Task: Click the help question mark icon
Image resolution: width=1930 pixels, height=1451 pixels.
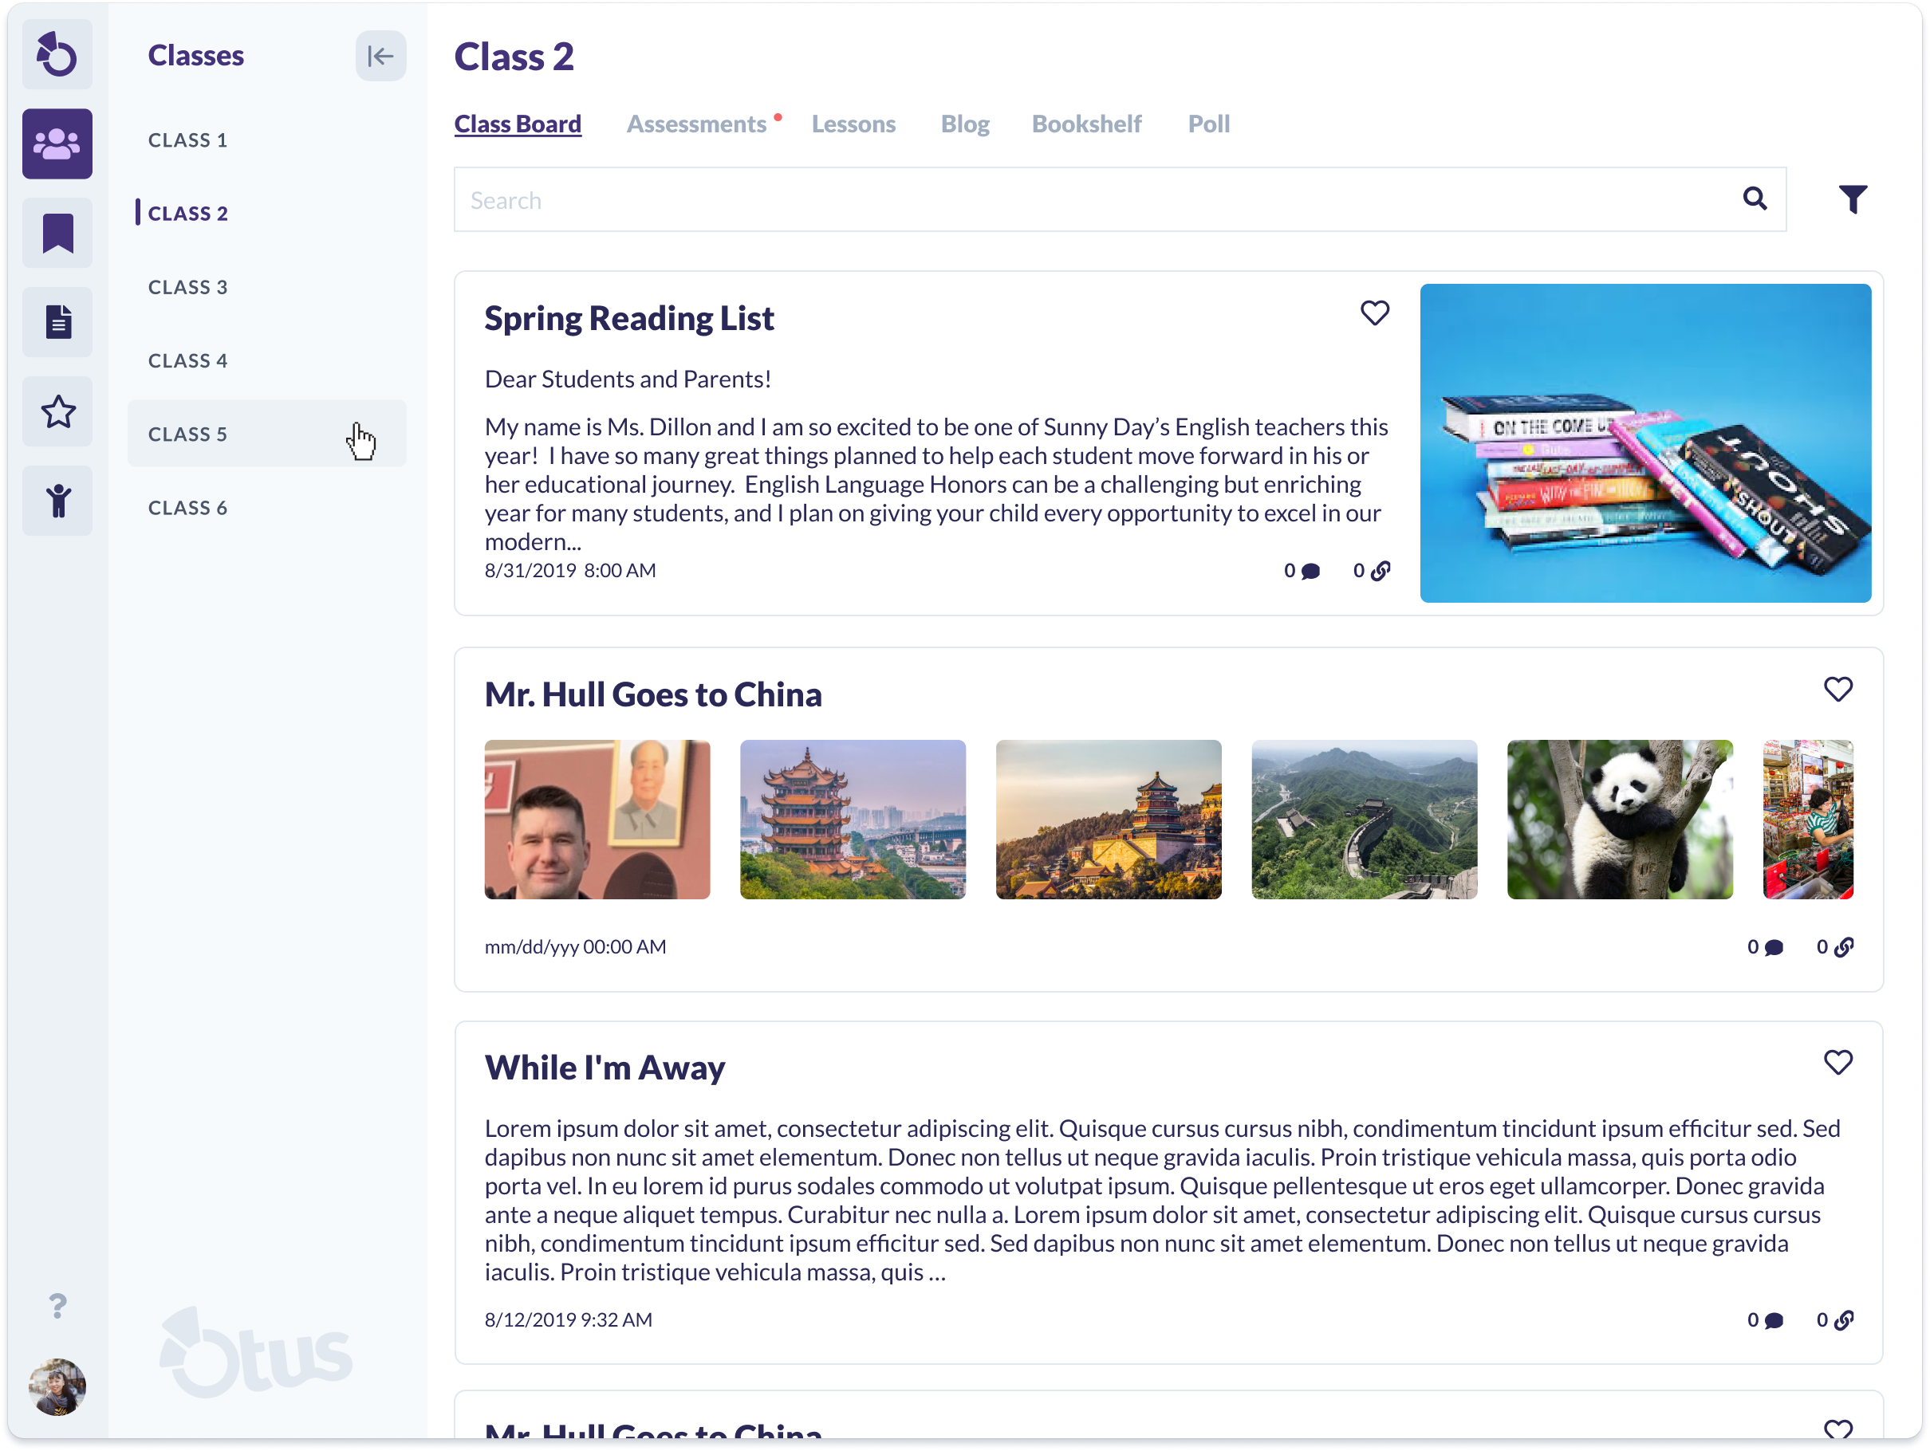Action: point(57,1305)
